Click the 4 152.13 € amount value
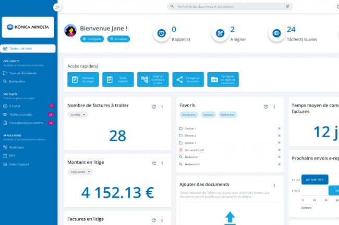Image resolution: width=339 pixels, height=225 pixels. 117,192
